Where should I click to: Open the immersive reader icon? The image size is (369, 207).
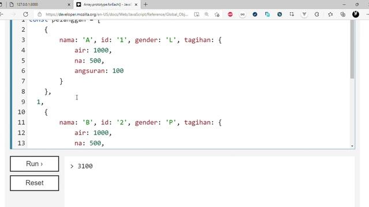tap(197, 14)
